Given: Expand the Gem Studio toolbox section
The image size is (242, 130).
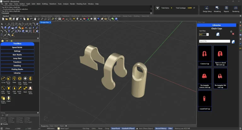Looking at the screenshot, I should coord(17,54).
